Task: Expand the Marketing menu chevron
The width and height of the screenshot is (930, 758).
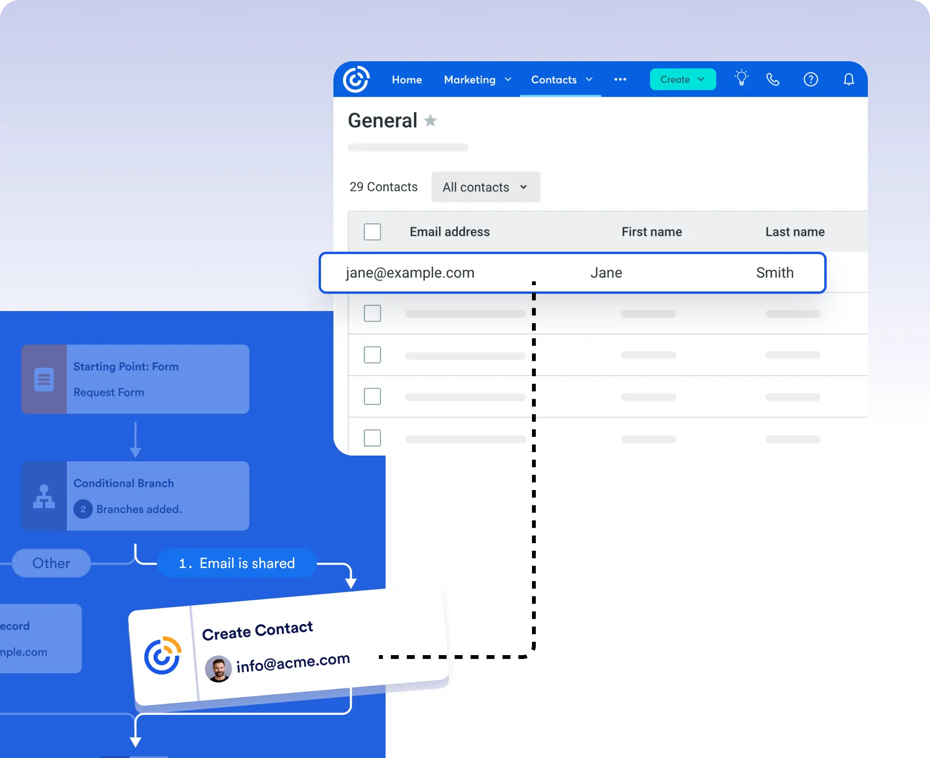Action: click(x=508, y=79)
